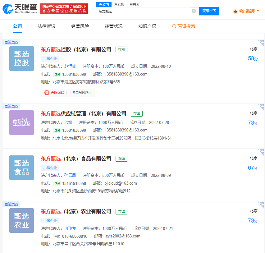The width and height of the screenshot is (265, 253).
Task: Open 东方甄选控股（北京）有限公司 company link
Action: [x=76, y=49]
